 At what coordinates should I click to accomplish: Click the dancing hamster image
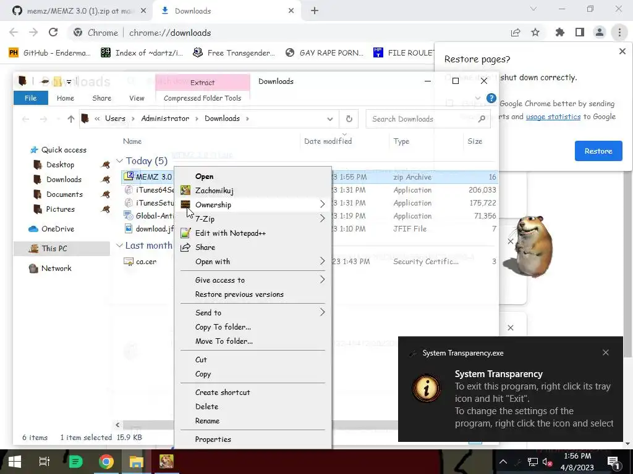(x=529, y=246)
